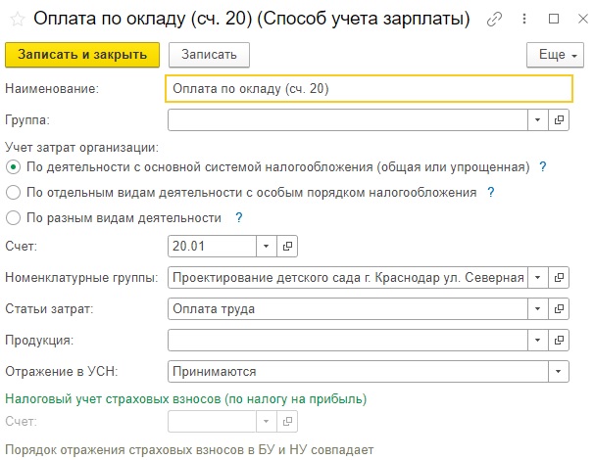Show help for основной системой налогообложения option
This screenshot has height=460, width=594.
542,166
